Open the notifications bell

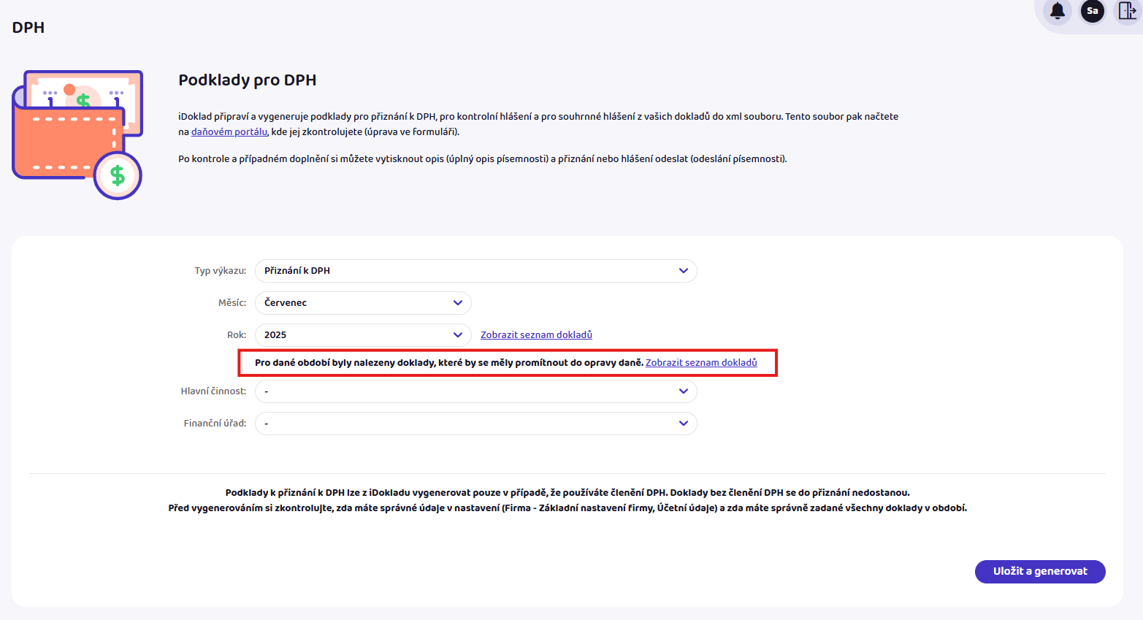[x=1057, y=11]
